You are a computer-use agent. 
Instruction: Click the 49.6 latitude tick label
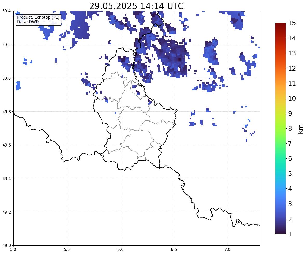(6, 145)
